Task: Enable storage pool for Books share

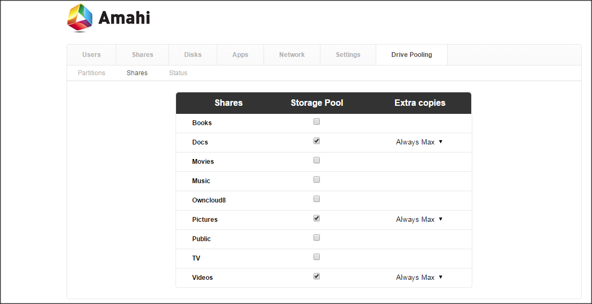Action: [x=317, y=121]
